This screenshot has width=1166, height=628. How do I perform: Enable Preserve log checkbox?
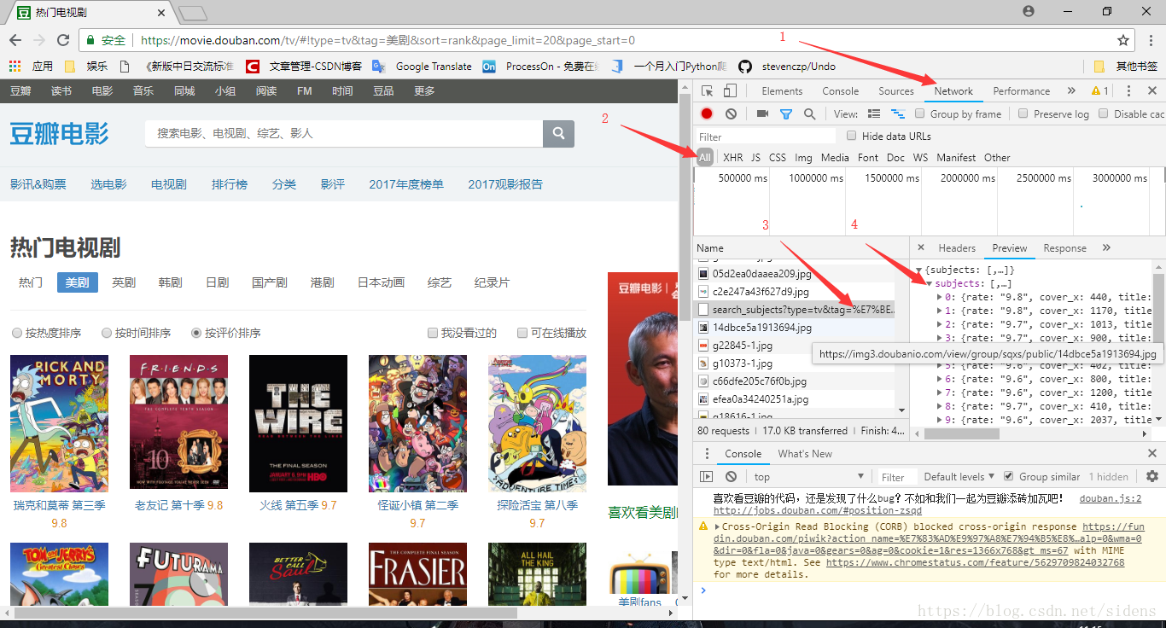[x=1023, y=113]
